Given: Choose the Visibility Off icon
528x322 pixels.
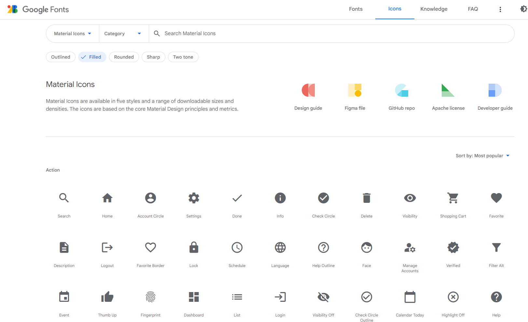Looking at the screenshot, I should pyautogui.click(x=324, y=297).
